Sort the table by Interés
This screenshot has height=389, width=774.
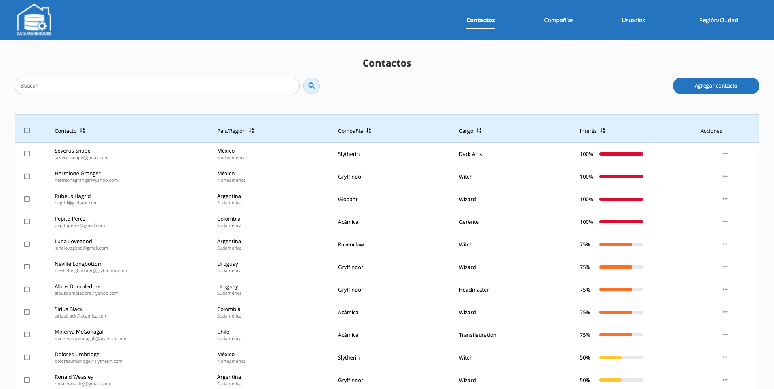point(603,130)
